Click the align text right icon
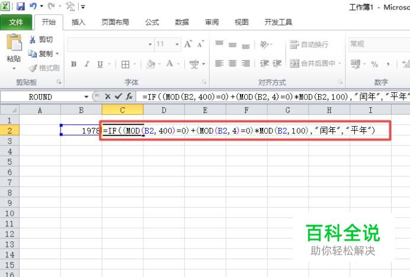 [x=246, y=63]
